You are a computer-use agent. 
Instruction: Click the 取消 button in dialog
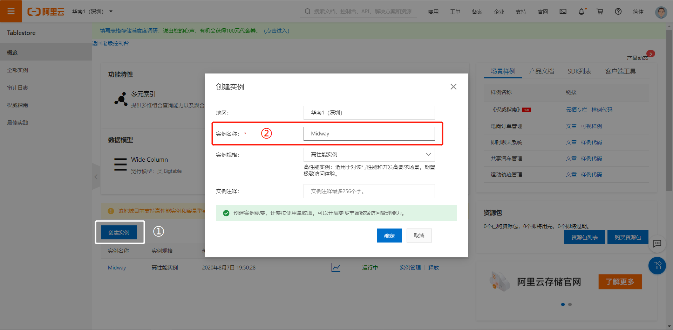(419, 236)
